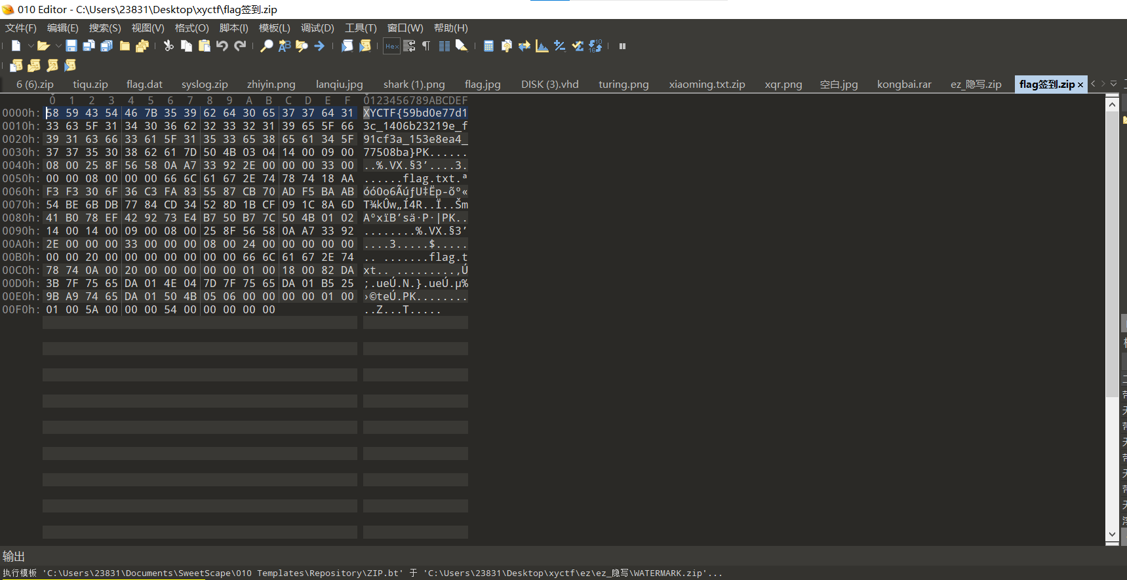Screen dimensions: 1127x580
Task: Open Find with magnifying glass icon
Action: pyautogui.click(x=267, y=46)
